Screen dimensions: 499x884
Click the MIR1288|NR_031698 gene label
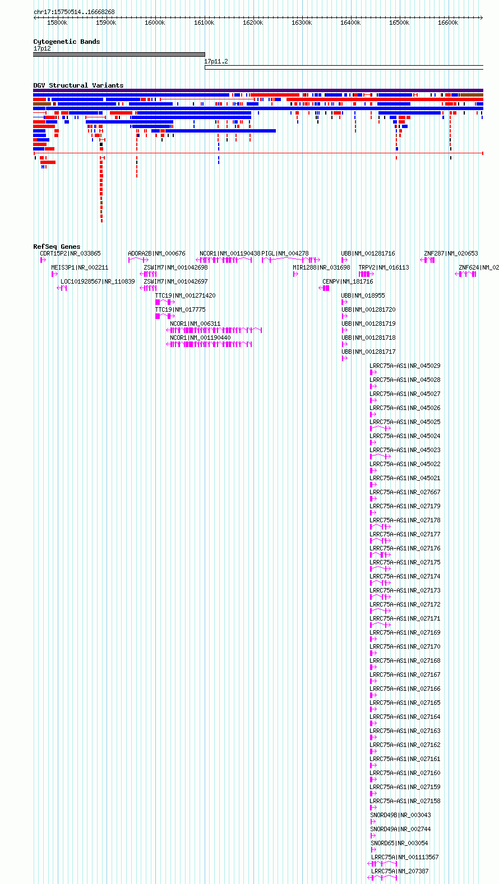[x=321, y=267]
